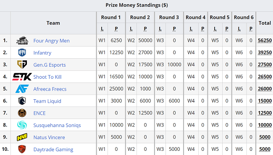Click the Gen.G Esports gold logo
The image size is (273, 155).
(x=22, y=65)
